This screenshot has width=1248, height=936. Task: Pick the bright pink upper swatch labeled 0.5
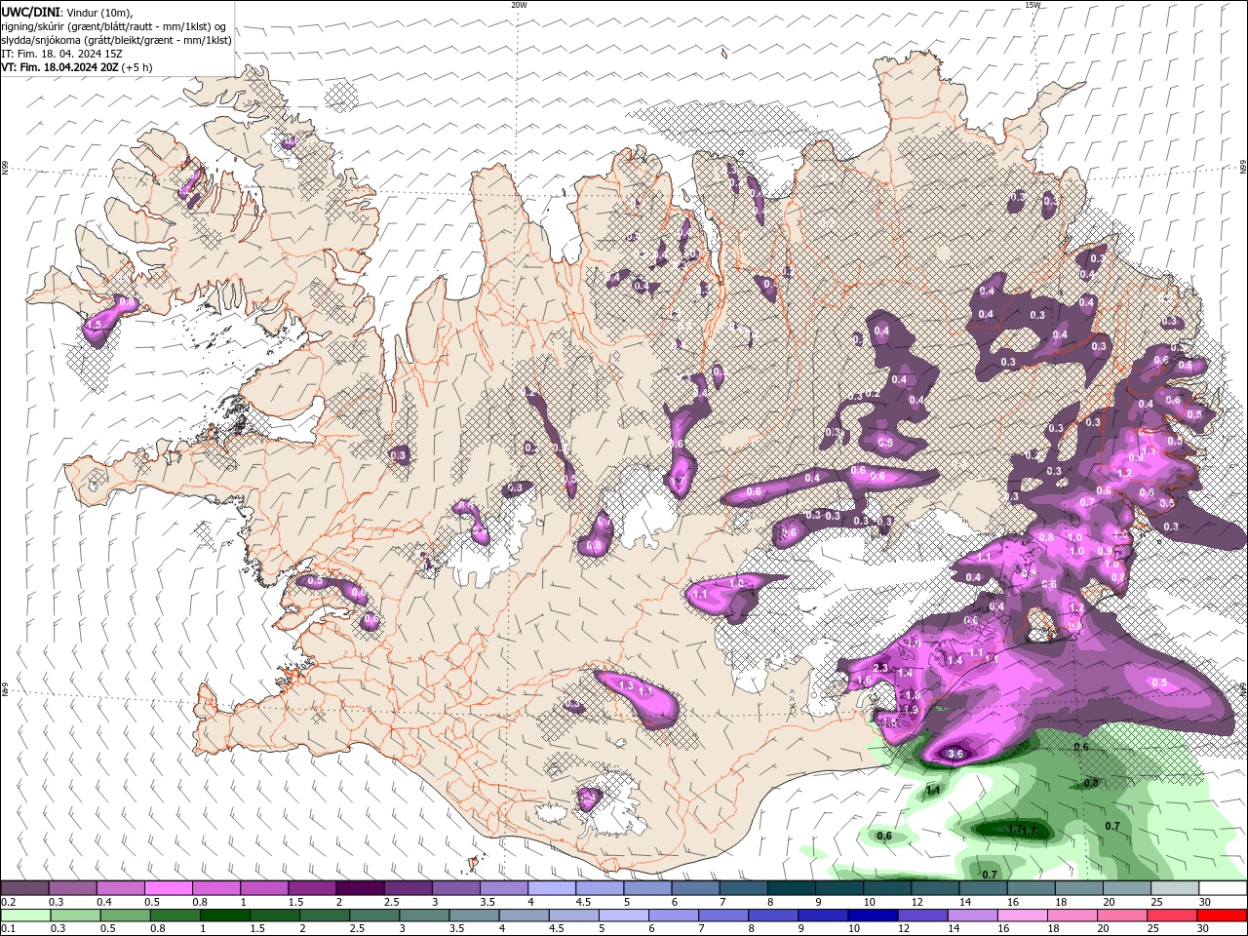(x=168, y=888)
